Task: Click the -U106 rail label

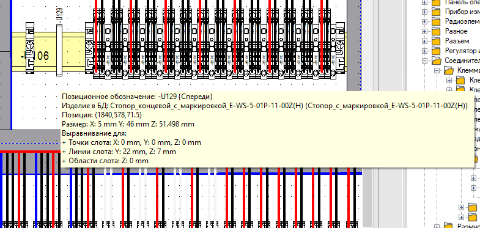Action: point(35,56)
